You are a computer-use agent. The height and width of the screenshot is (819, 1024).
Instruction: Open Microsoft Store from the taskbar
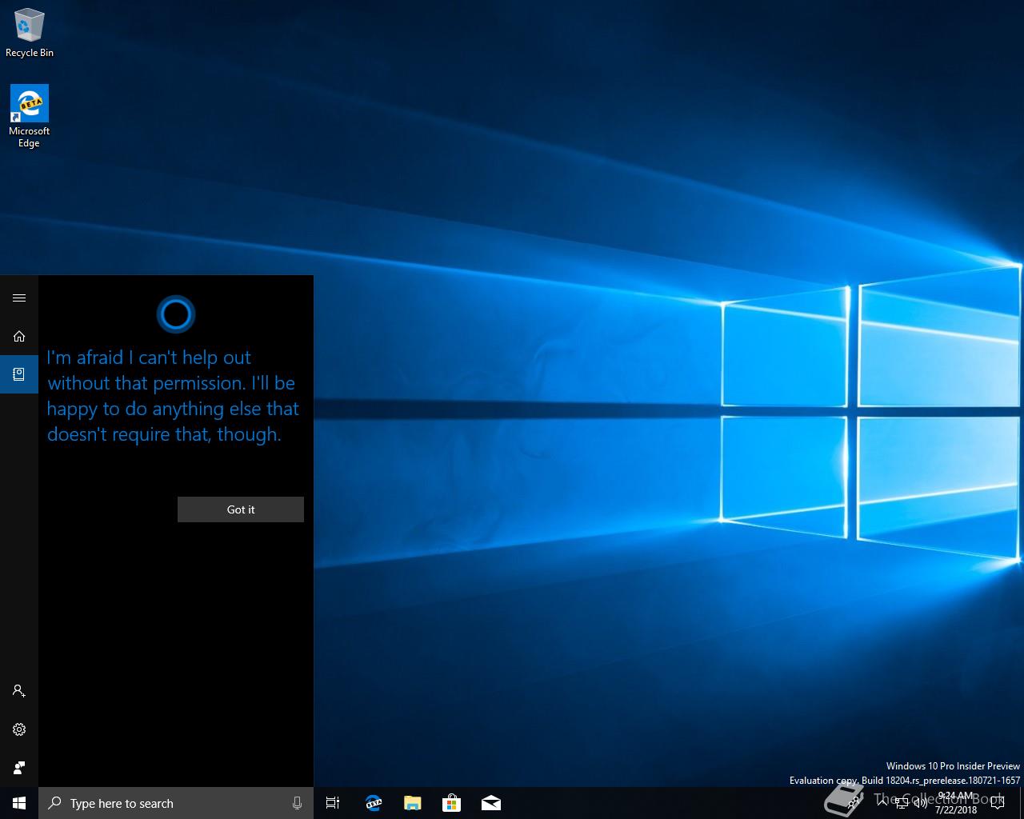tap(451, 803)
